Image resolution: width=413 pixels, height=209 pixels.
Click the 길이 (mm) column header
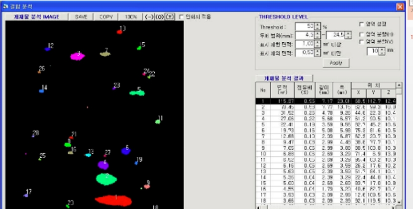click(324, 90)
